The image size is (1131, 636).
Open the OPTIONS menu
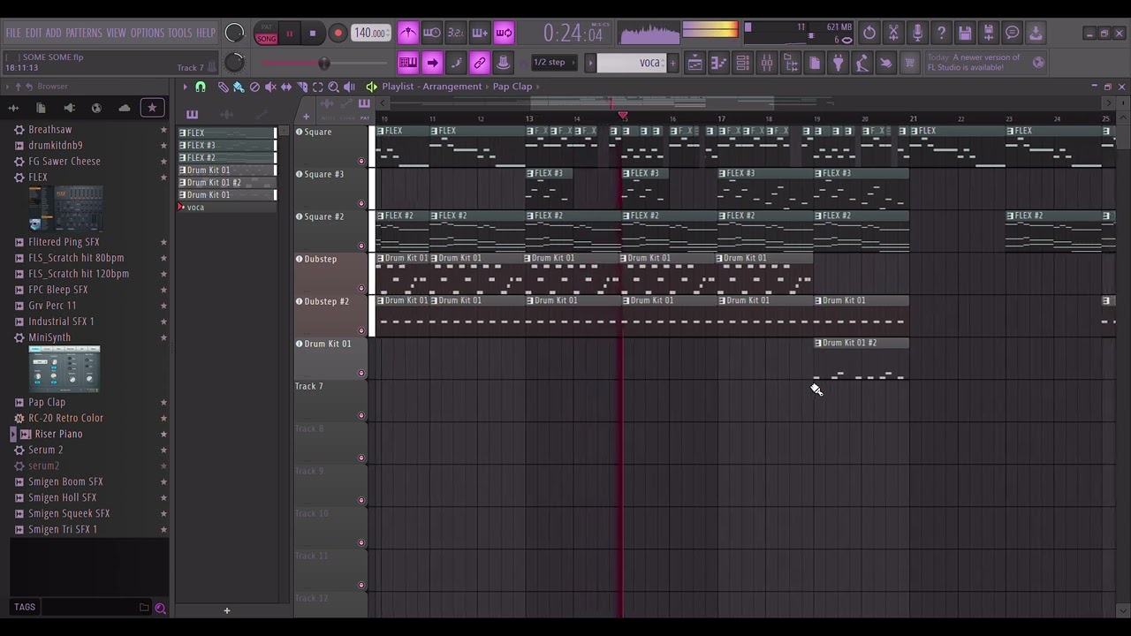point(148,33)
